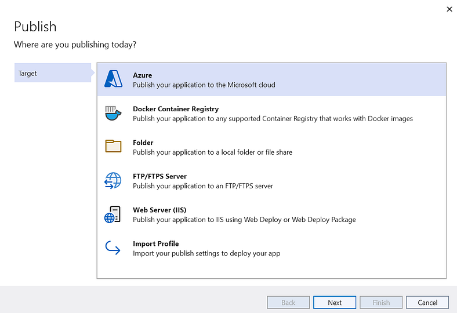
Task: Click the Web Server IIS icon
Action: [113, 214]
